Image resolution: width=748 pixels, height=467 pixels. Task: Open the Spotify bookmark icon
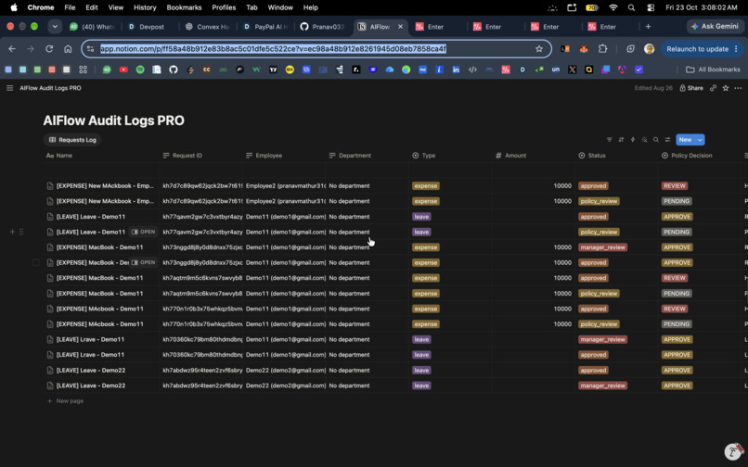140,69
